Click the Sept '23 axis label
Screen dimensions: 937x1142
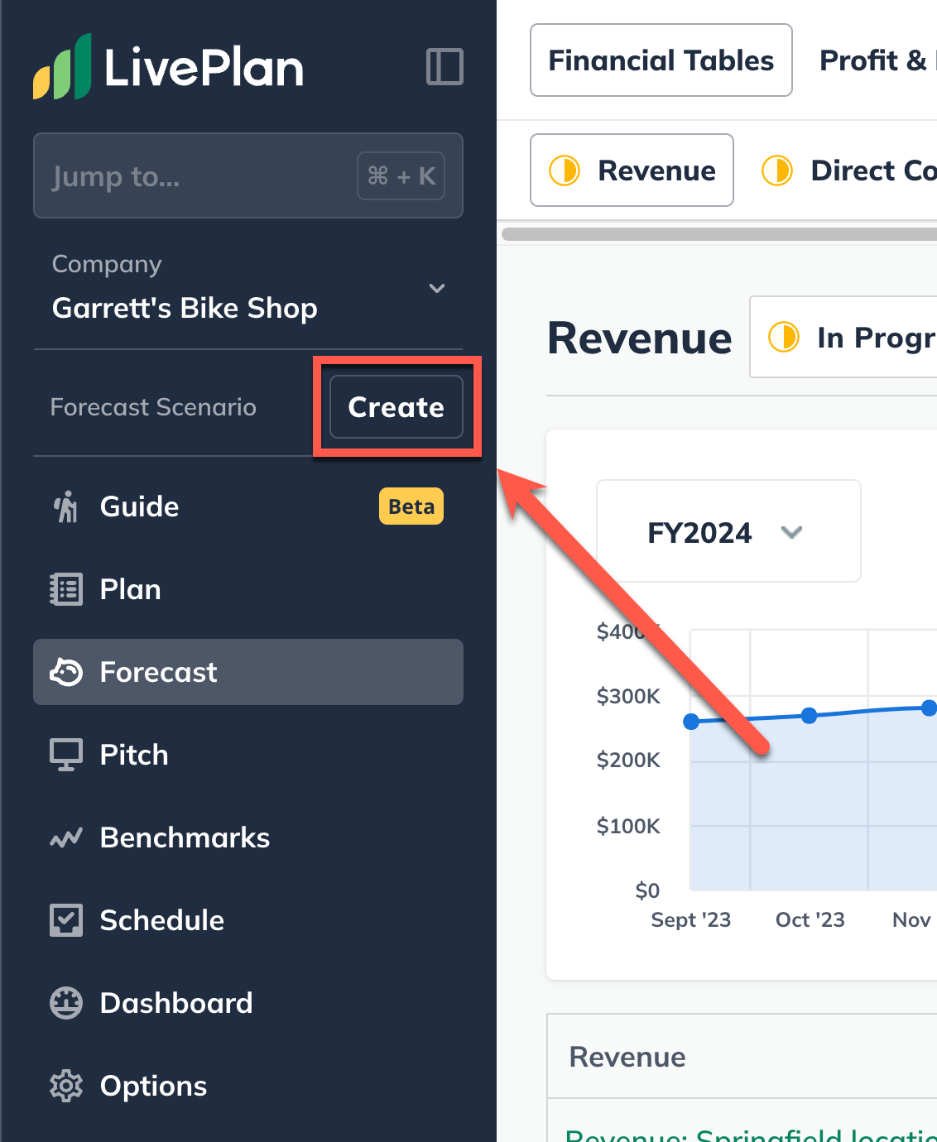[691, 920]
